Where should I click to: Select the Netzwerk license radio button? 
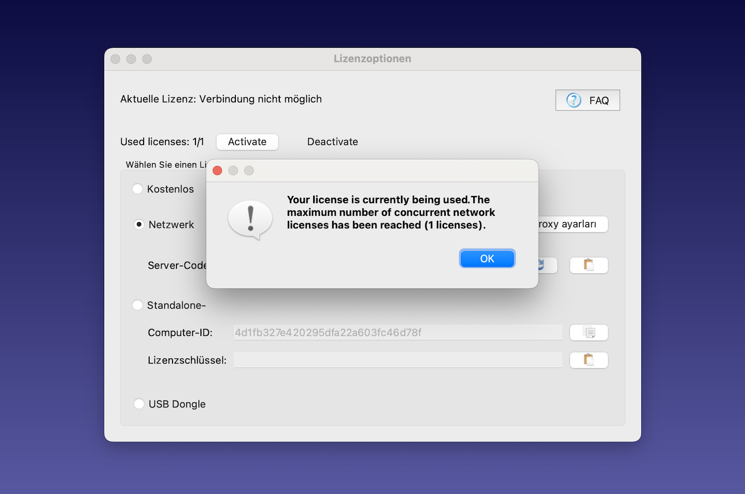click(139, 224)
